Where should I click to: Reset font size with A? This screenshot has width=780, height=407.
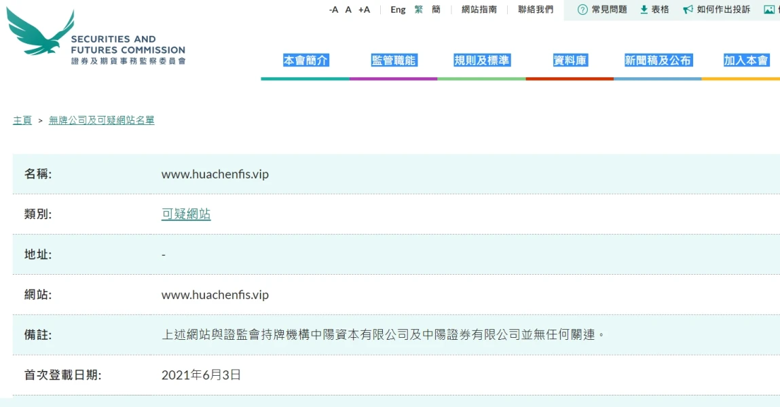point(348,9)
